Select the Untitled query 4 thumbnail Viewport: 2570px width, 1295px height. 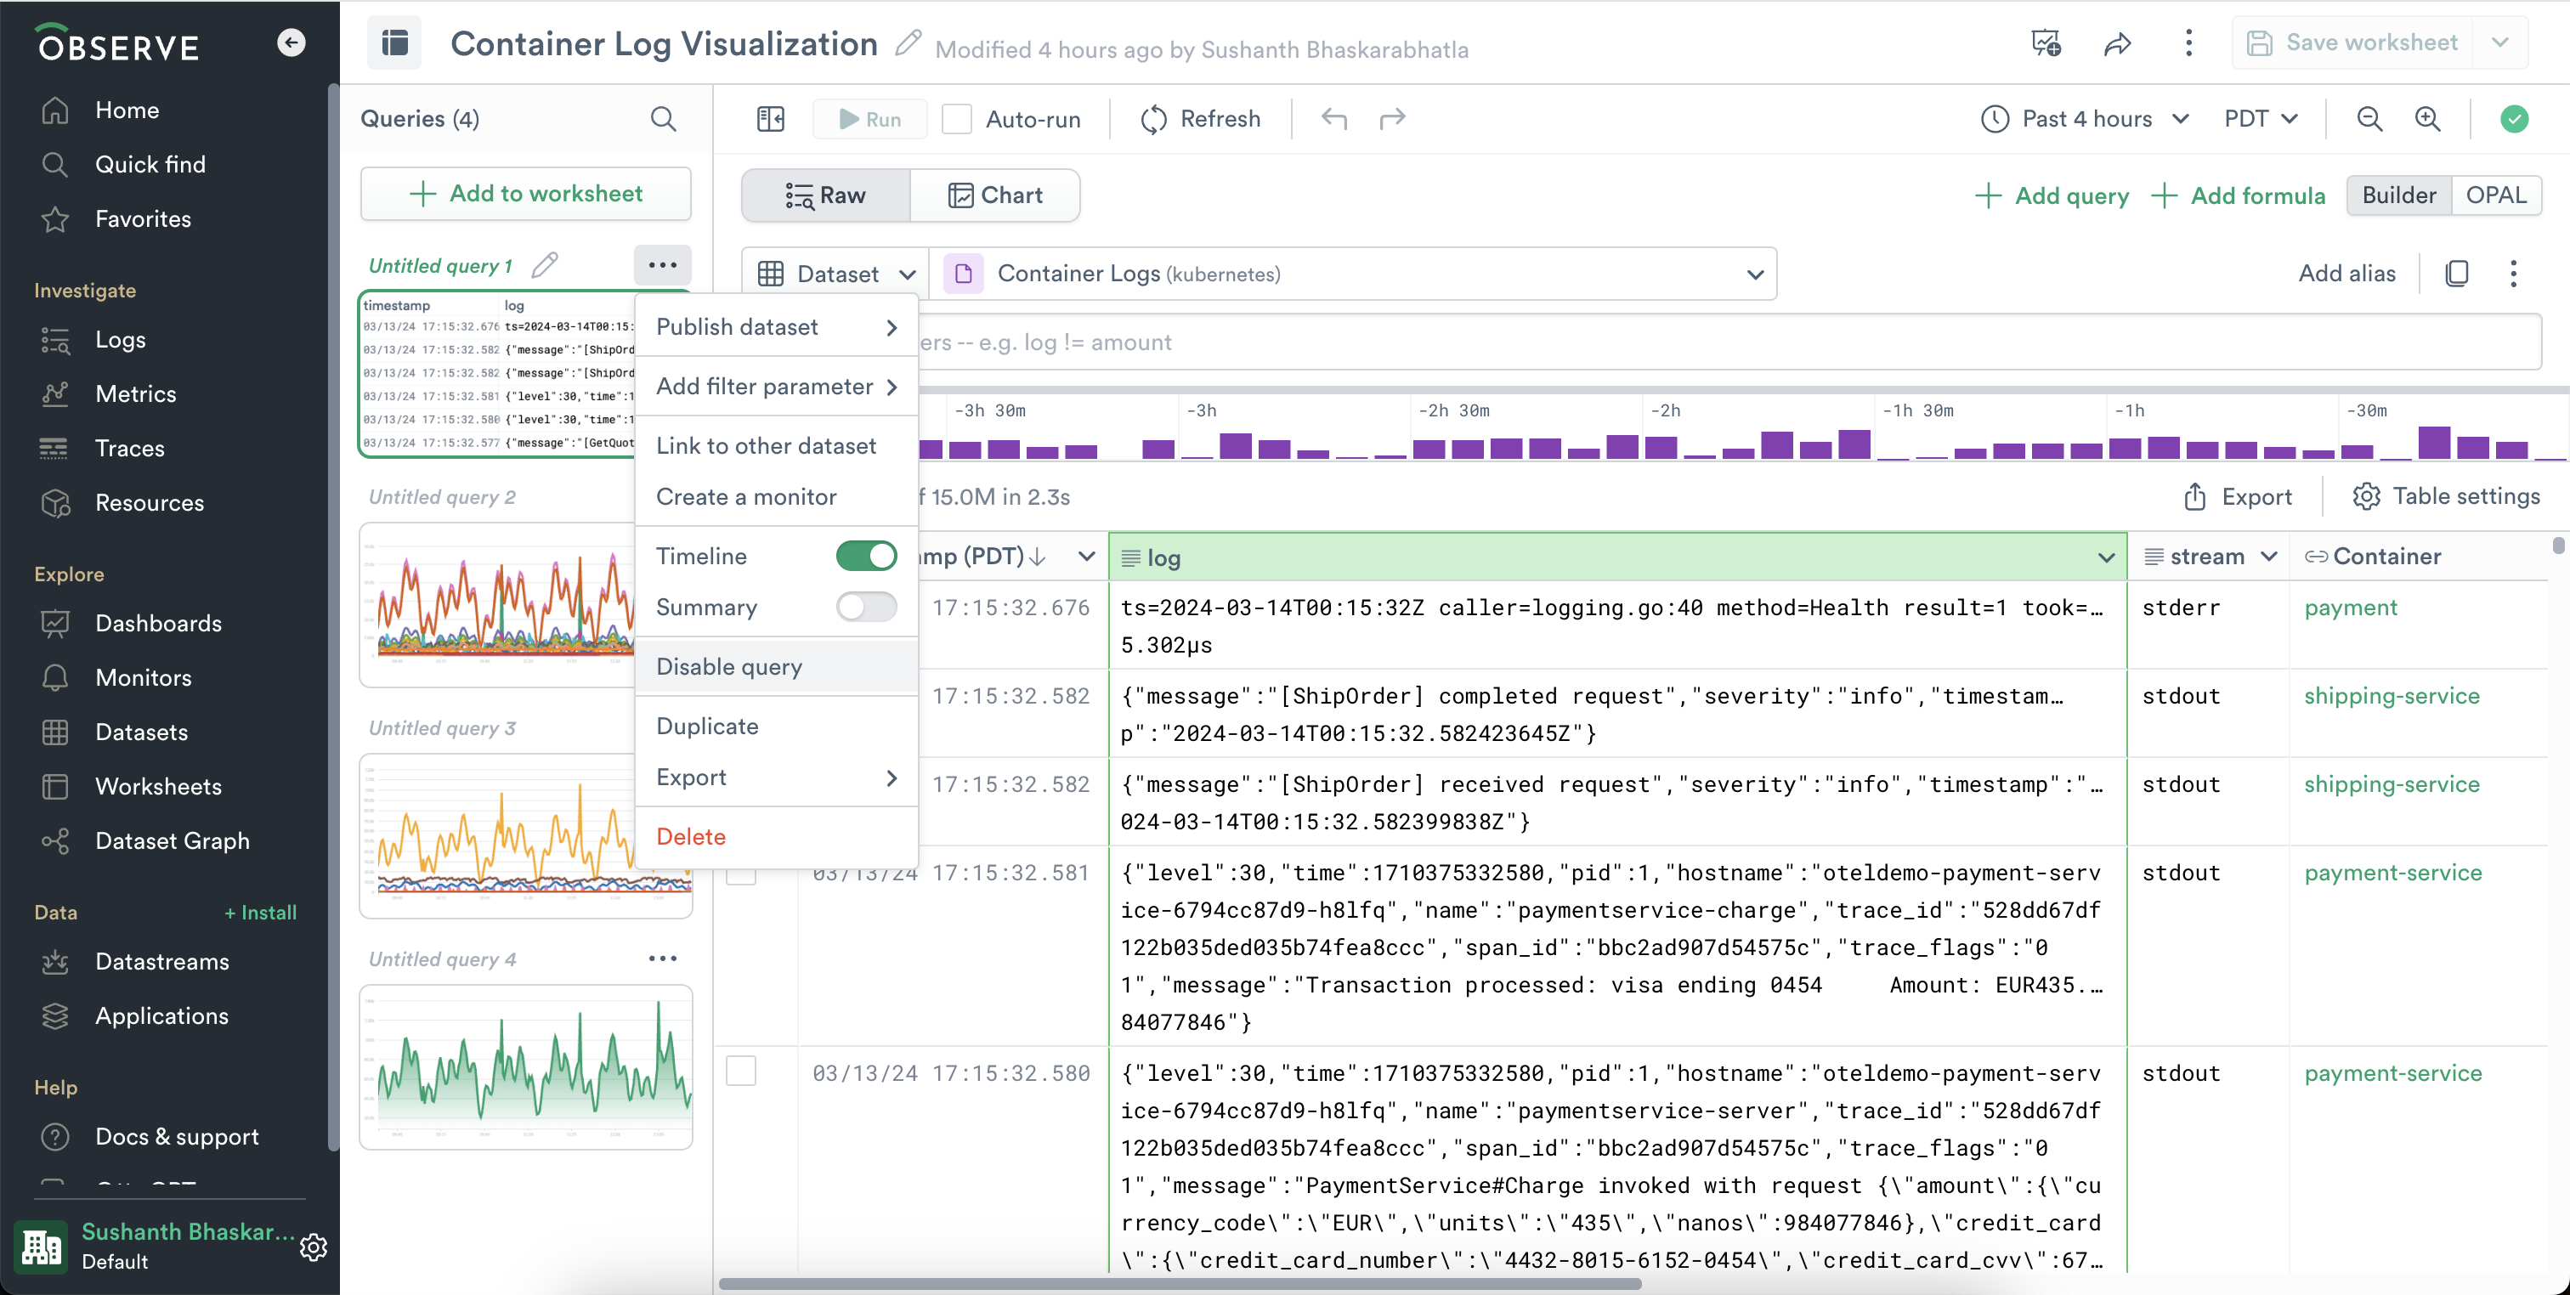pyautogui.click(x=526, y=1066)
